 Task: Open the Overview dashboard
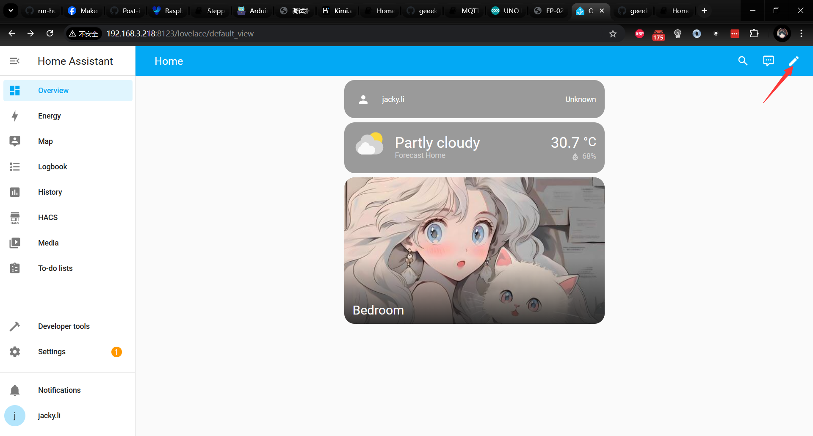68,91
